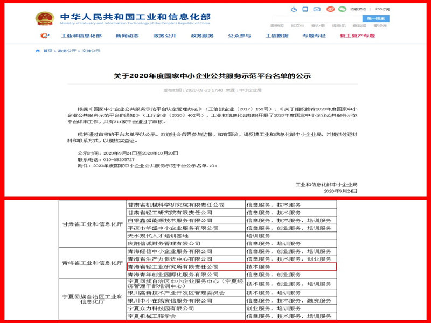This screenshot has height=323, width=431.
Task: Click 文件公示 in the breadcrumb
Action: click(91, 51)
